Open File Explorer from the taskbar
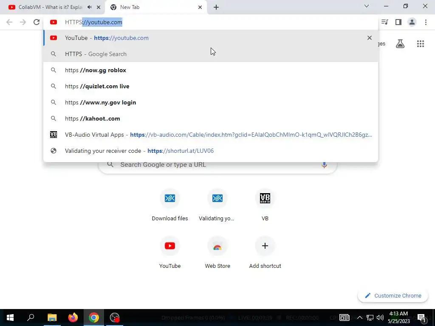This screenshot has height=326, width=435. [x=52, y=318]
